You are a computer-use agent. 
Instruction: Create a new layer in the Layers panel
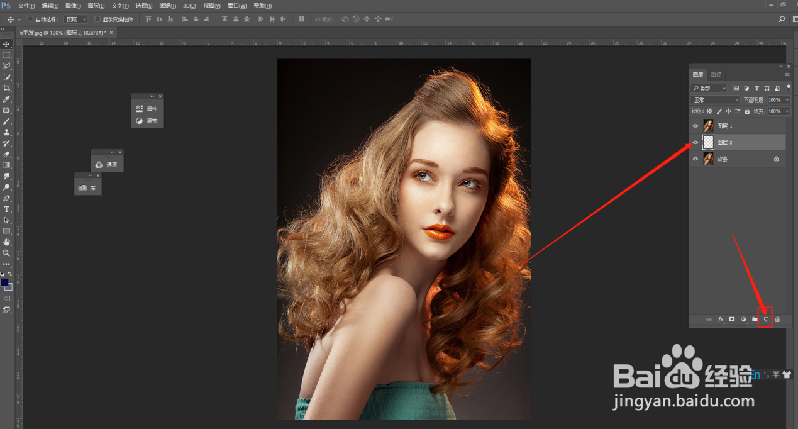(x=766, y=319)
